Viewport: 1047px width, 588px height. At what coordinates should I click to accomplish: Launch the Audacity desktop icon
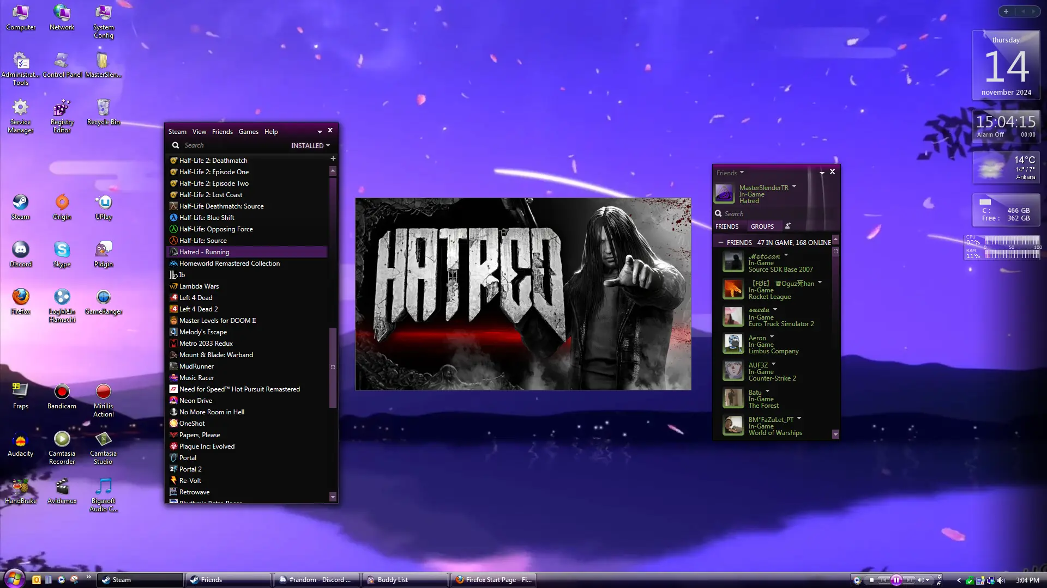click(x=21, y=444)
